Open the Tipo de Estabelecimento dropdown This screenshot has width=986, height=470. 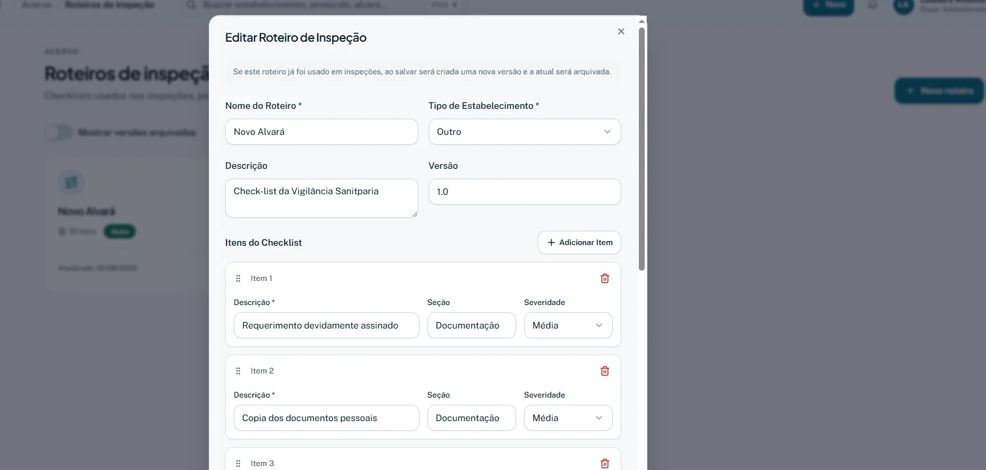pyautogui.click(x=525, y=132)
